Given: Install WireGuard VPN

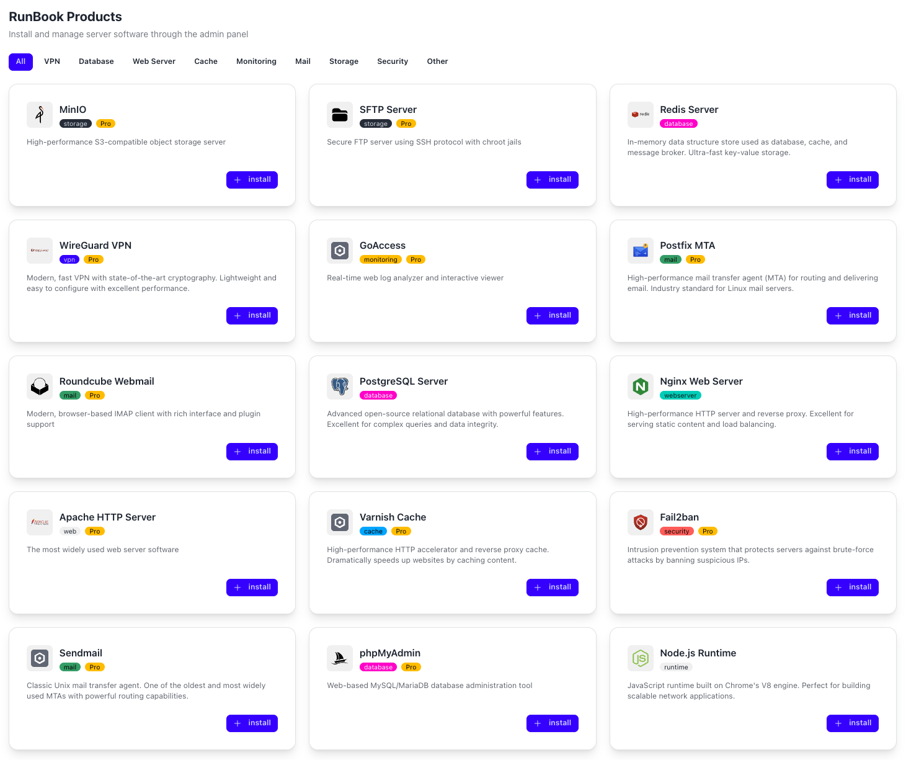Looking at the screenshot, I should 252,316.
